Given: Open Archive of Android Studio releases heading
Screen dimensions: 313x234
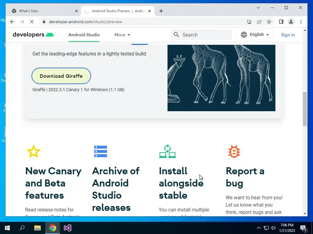Looking at the screenshot, I should [x=116, y=189].
